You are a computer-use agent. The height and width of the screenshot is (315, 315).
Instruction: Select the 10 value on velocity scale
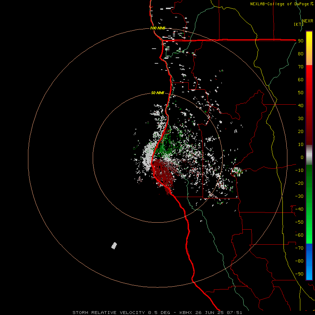coord(301,145)
